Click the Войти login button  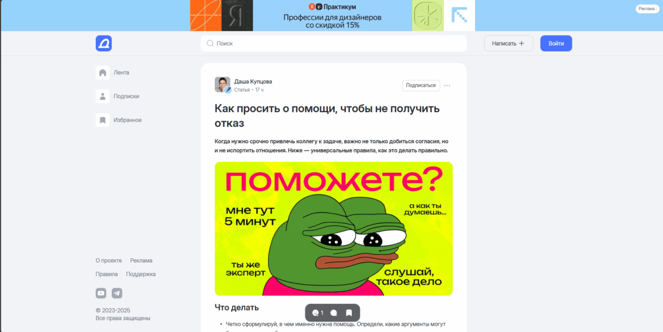[556, 43]
